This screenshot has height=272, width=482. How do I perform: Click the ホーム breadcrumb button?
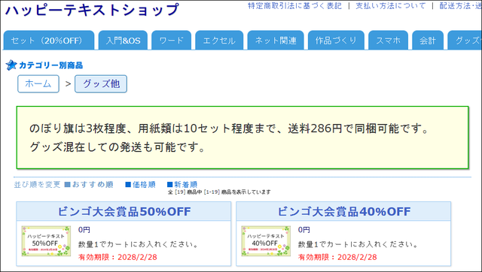tap(38, 83)
